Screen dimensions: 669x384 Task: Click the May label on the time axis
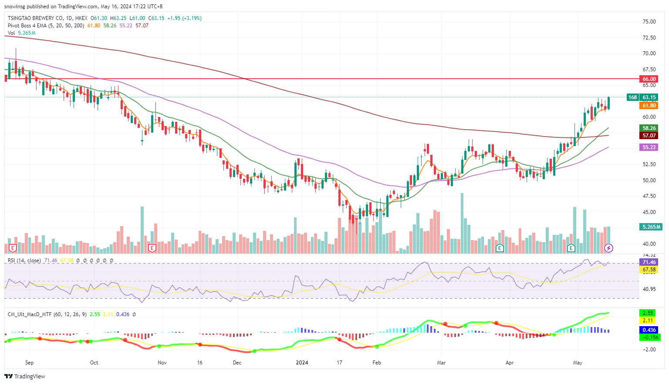pos(578,363)
